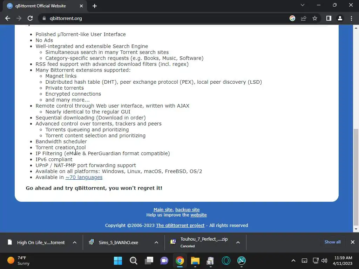This screenshot has width=359, height=269.
Task: Open Windows Search from the taskbar
Action: point(134,261)
